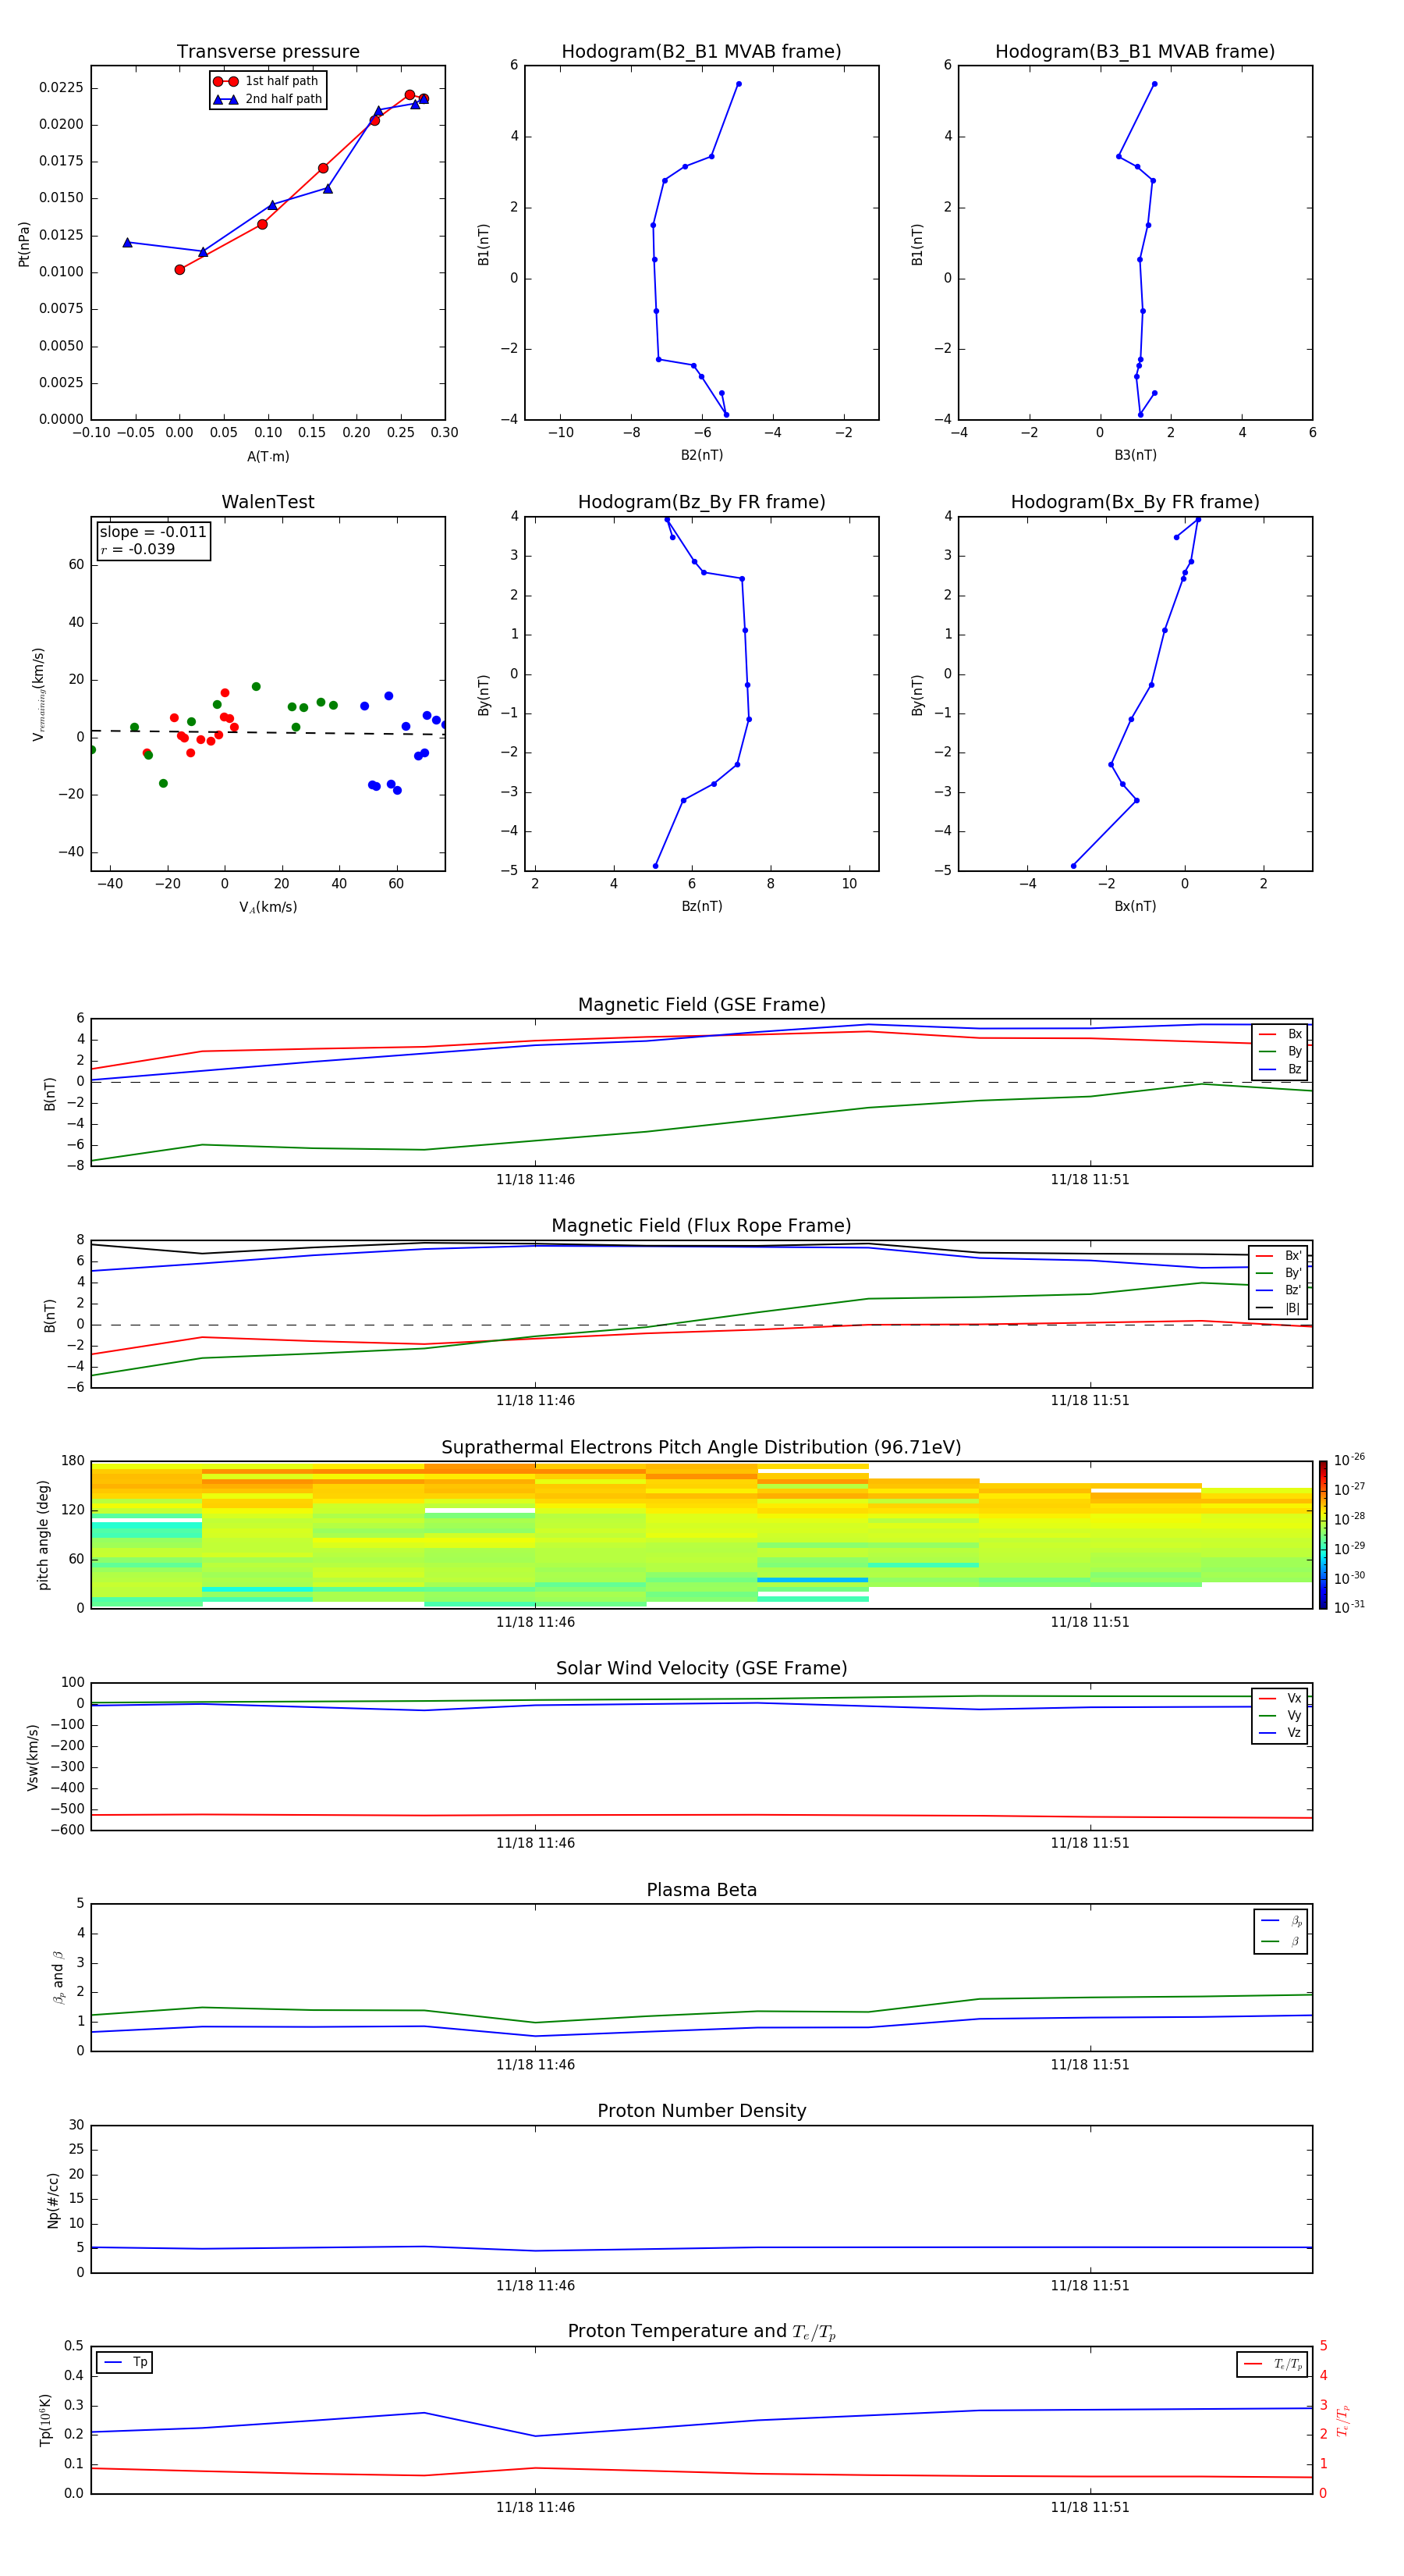
Task: Click the '1st half path' legend entry
Action: 266,81
